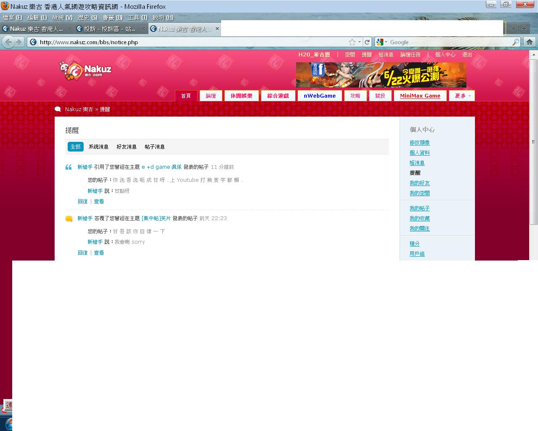
Task: Open the 火爆公測 game advertisement banner
Action: point(381,75)
